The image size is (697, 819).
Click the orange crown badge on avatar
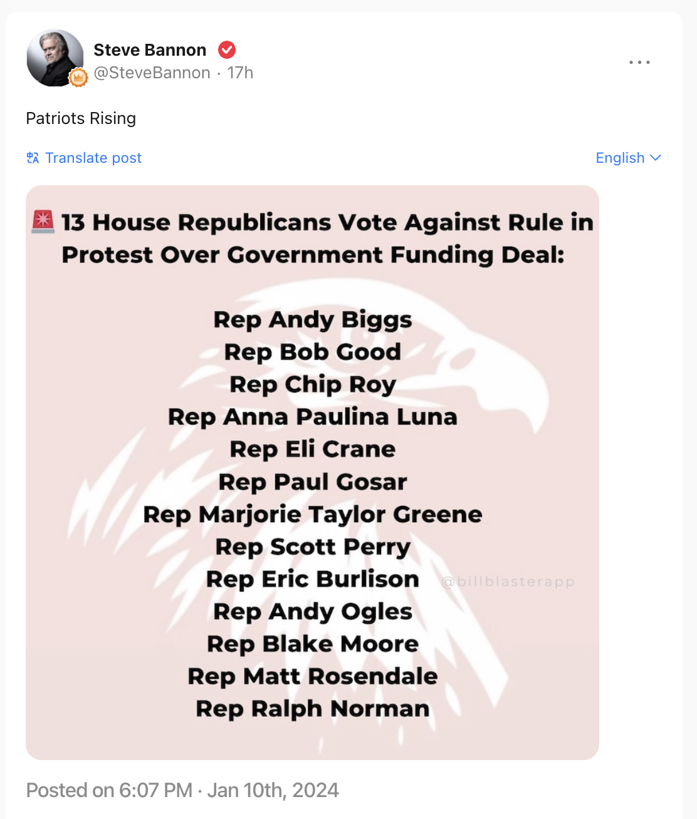[x=78, y=77]
